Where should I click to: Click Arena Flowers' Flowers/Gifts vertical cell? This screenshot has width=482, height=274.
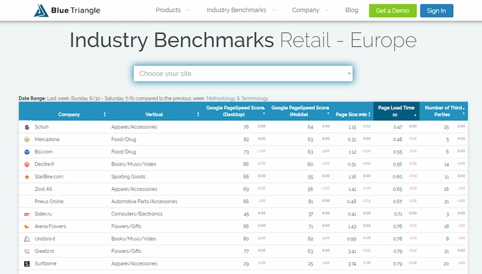point(127,226)
